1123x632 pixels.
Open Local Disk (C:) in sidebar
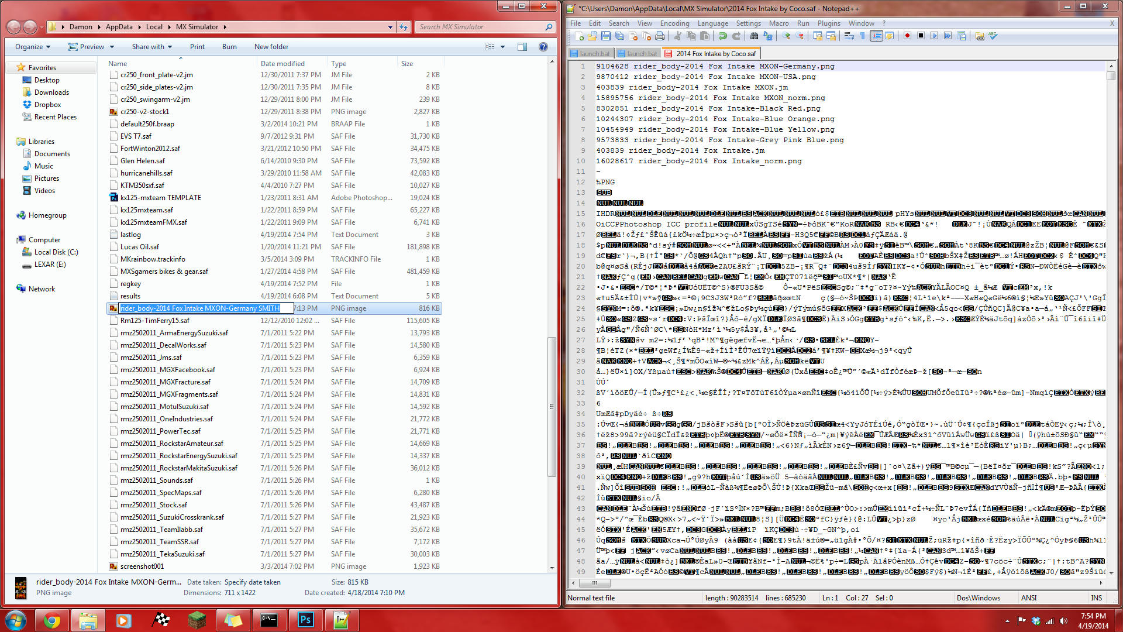tap(56, 252)
